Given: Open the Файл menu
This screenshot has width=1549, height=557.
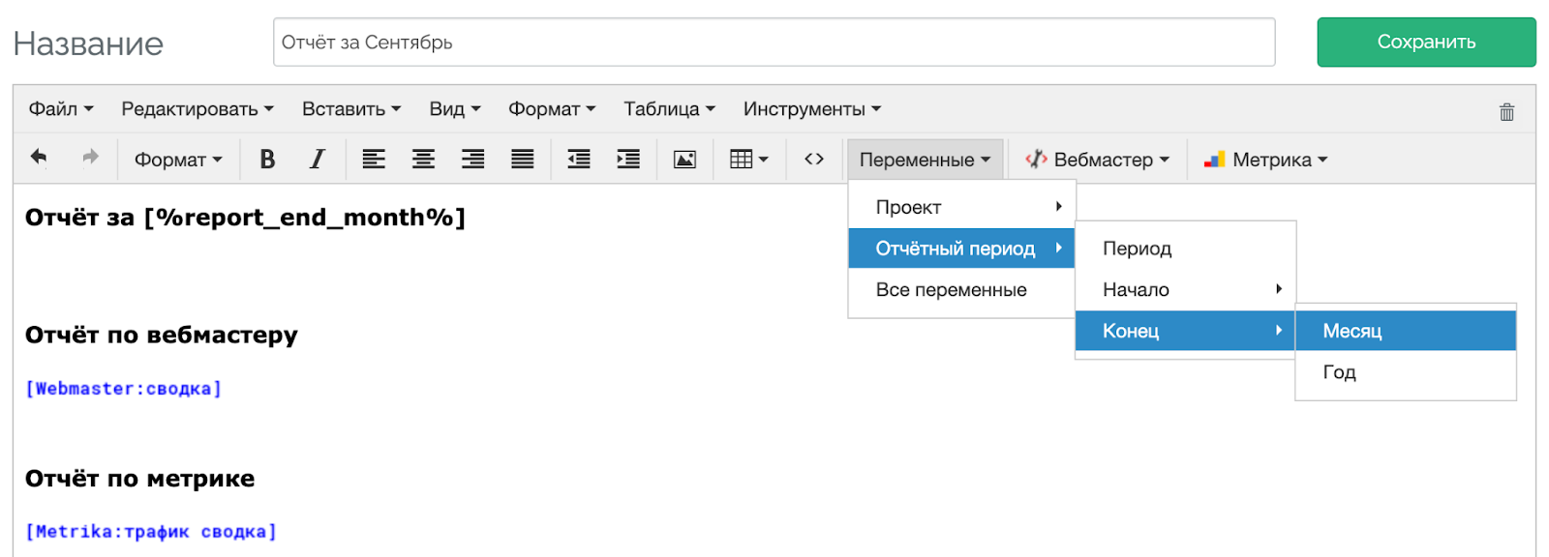Looking at the screenshot, I should [x=61, y=109].
